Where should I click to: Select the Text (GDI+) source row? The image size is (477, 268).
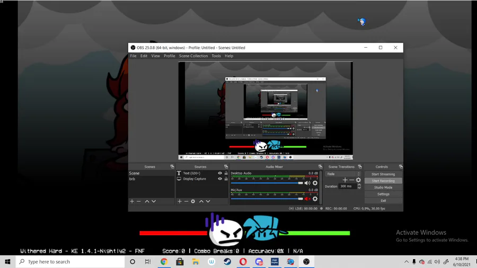pyautogui.click(x=202, y=173)
